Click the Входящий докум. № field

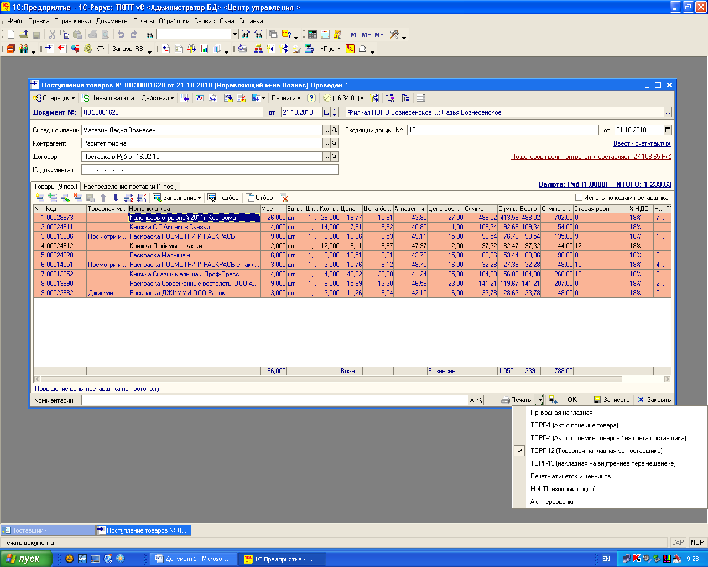point(503,130)
